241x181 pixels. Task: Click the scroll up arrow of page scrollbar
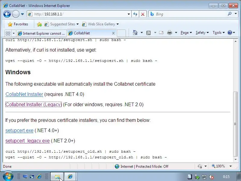coord(236,41)
